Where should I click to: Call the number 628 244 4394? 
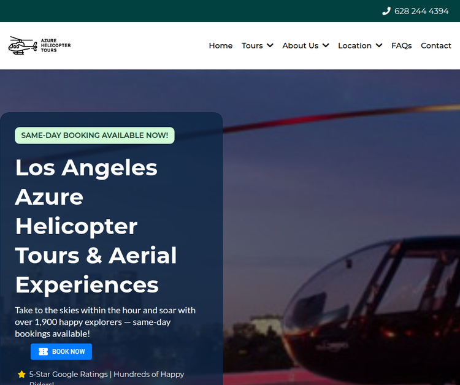click(421, 11)
